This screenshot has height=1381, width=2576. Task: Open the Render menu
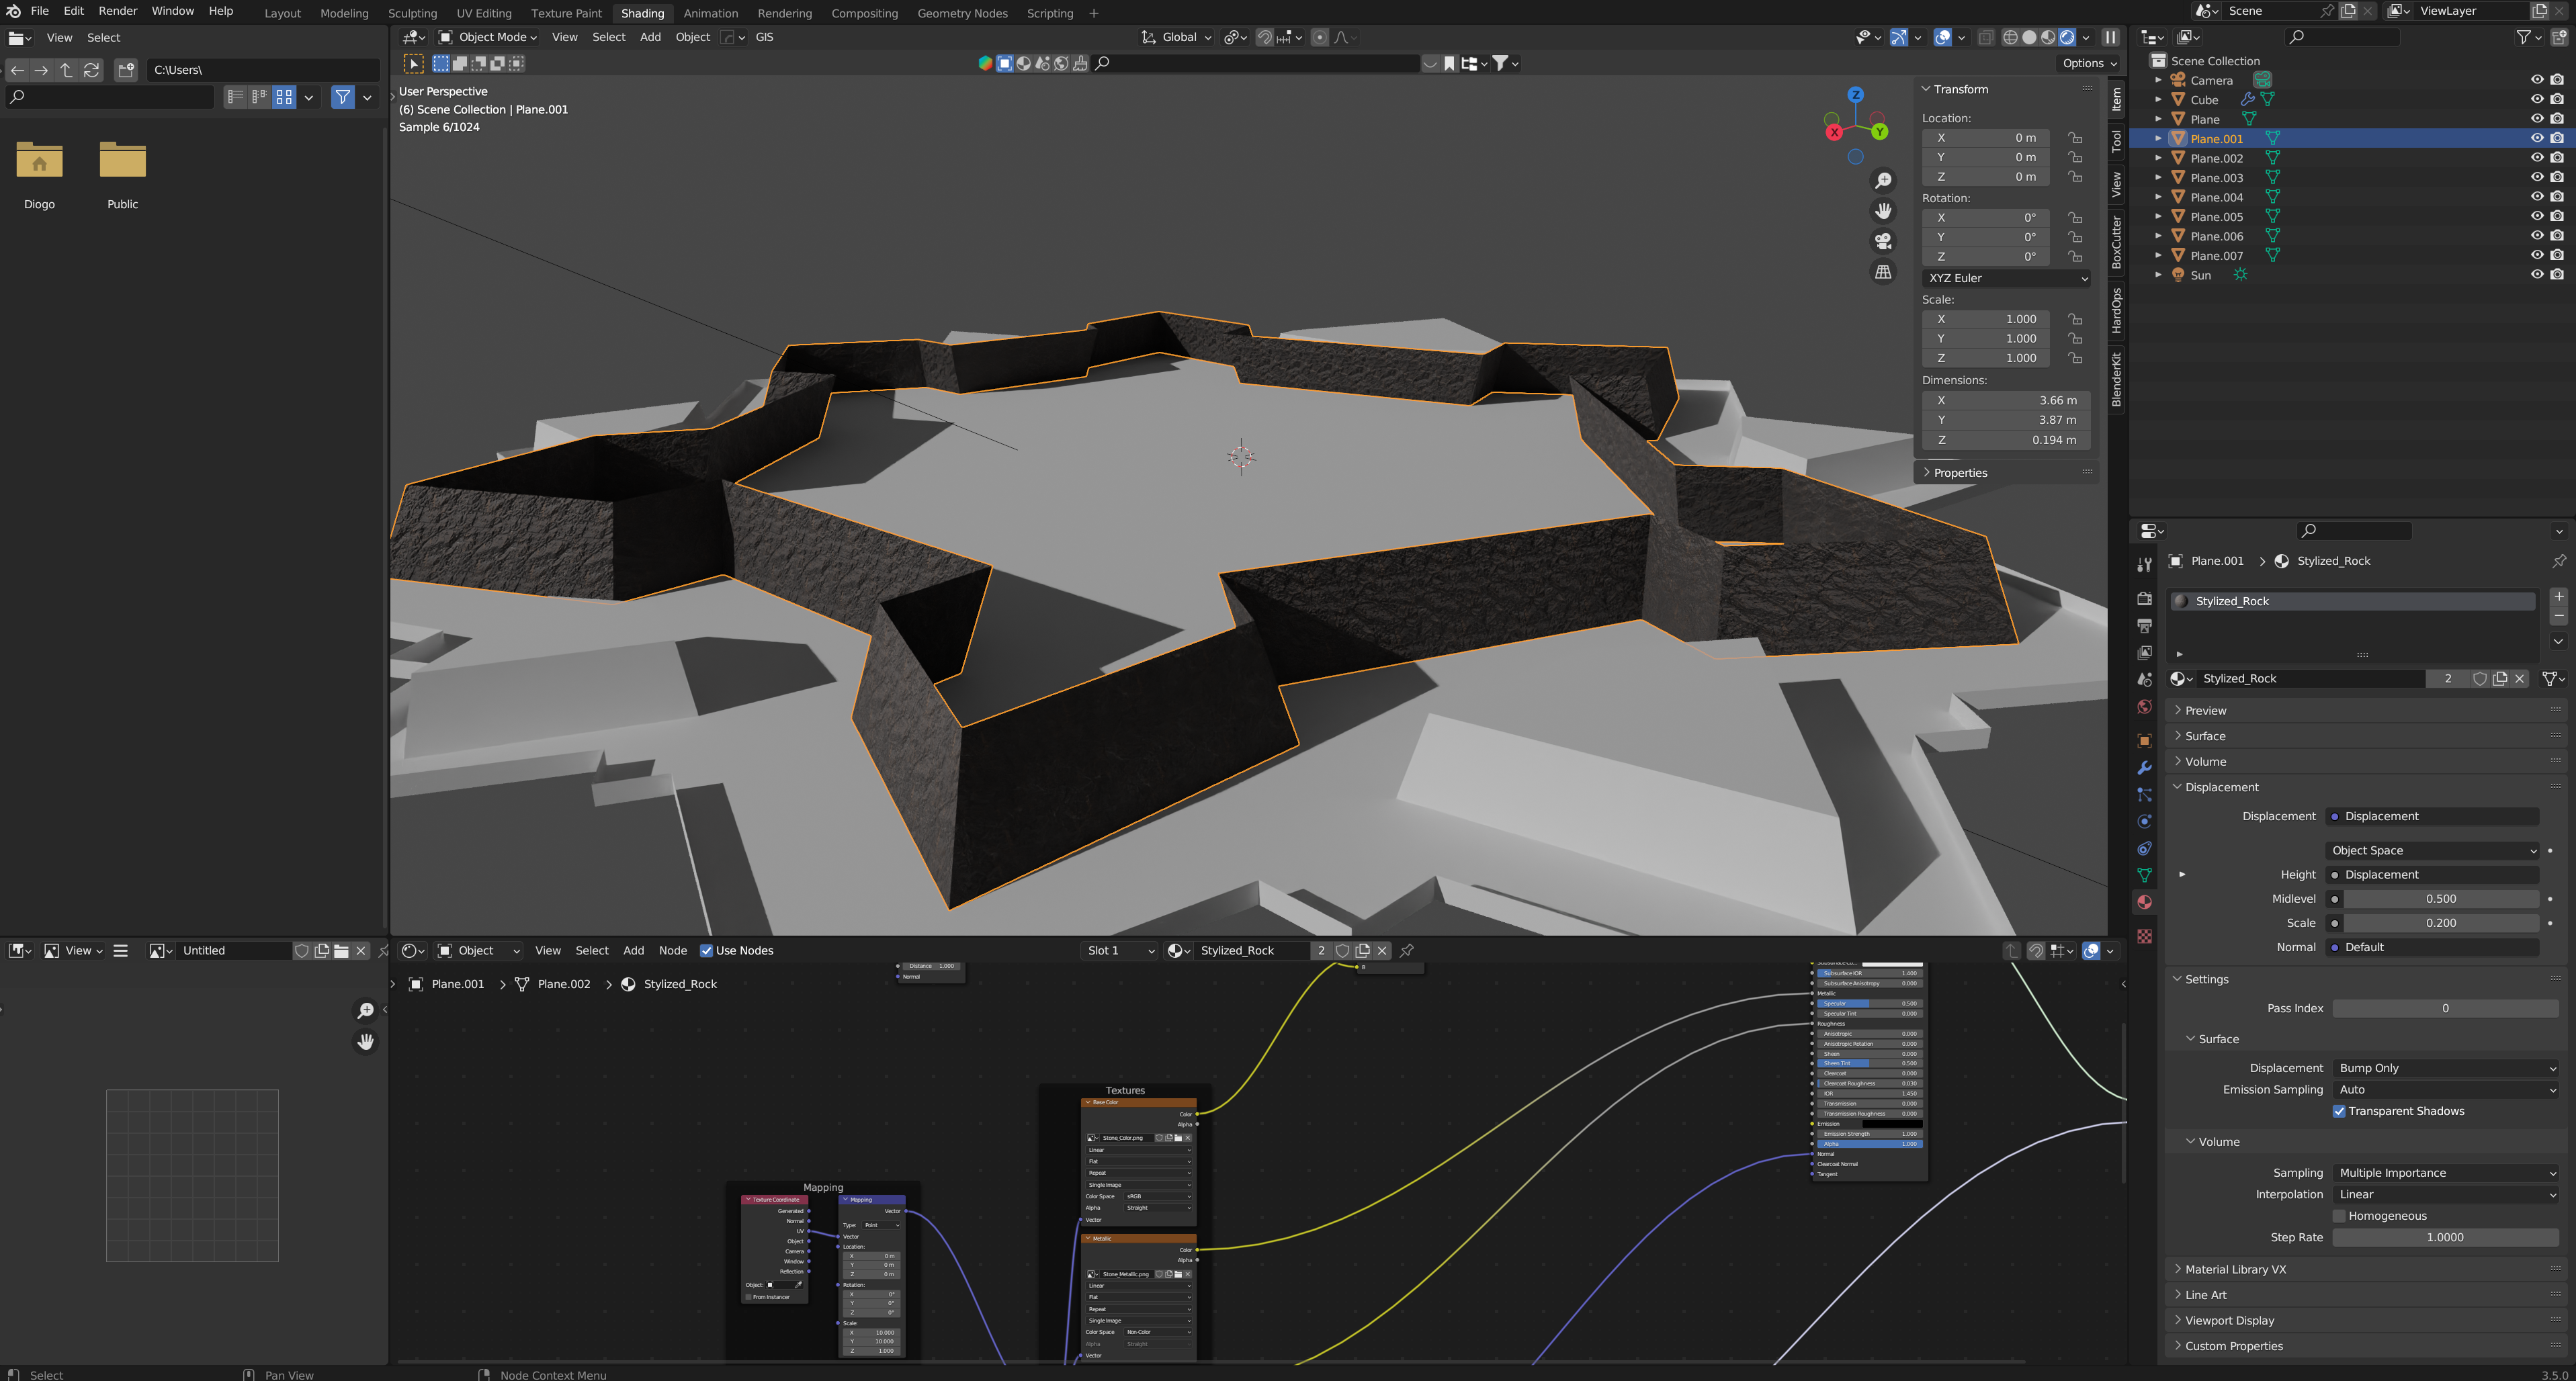click(x=117, y=11)
